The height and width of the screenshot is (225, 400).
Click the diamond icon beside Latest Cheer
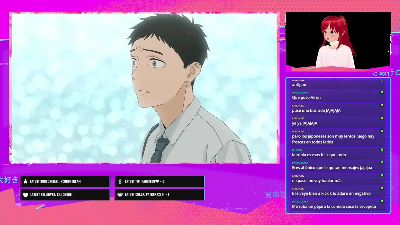pos(120,195)
